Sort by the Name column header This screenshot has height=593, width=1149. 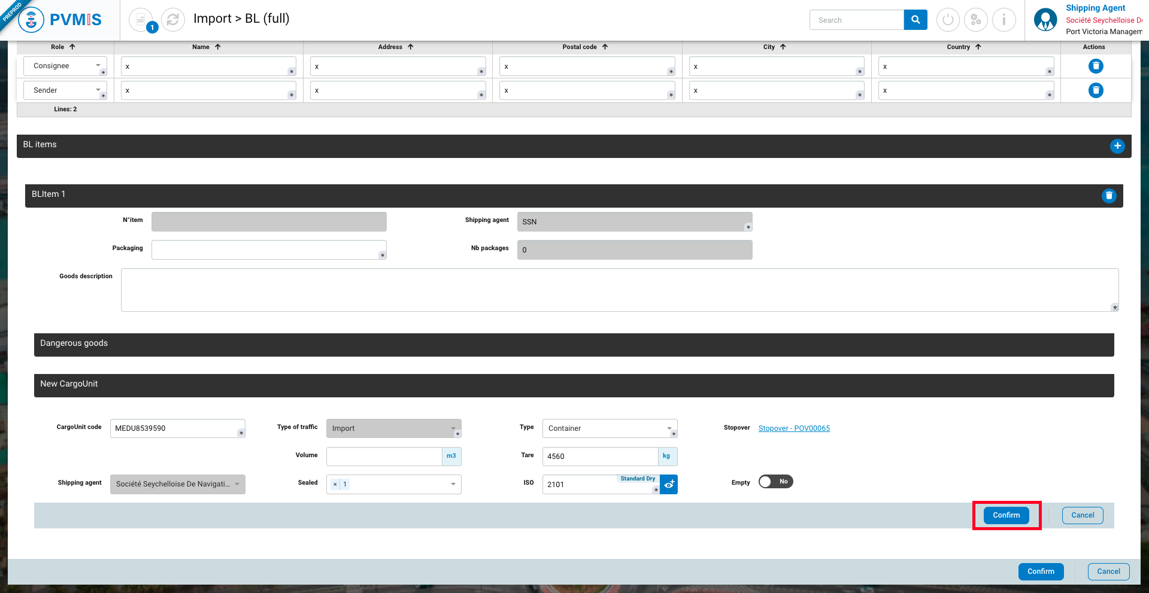pos(206,47)
